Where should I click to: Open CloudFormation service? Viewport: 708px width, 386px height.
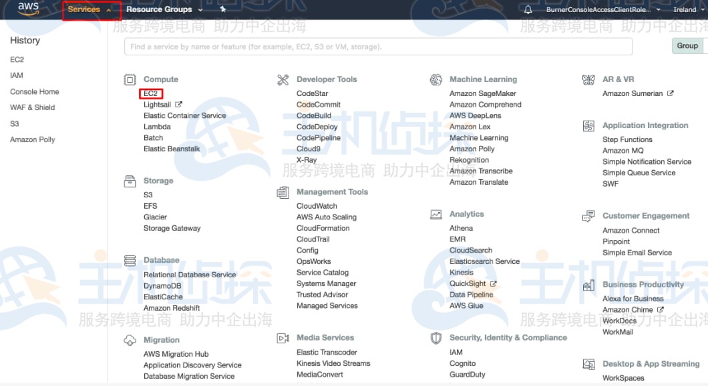[x=323, y=228]
